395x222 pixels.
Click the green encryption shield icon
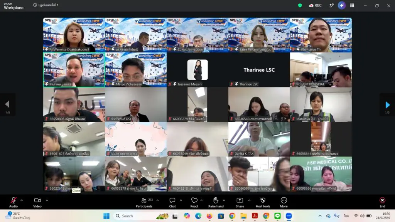pos(300,5)
